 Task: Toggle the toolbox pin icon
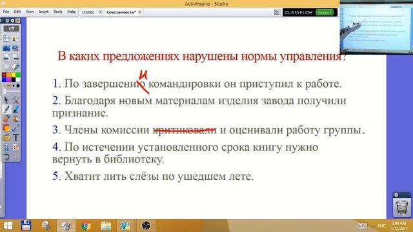(x=17, y=21)
